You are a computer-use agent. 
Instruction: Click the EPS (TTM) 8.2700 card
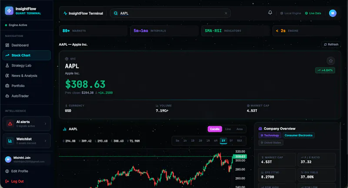pyautogui.click(x=277, y=175)
